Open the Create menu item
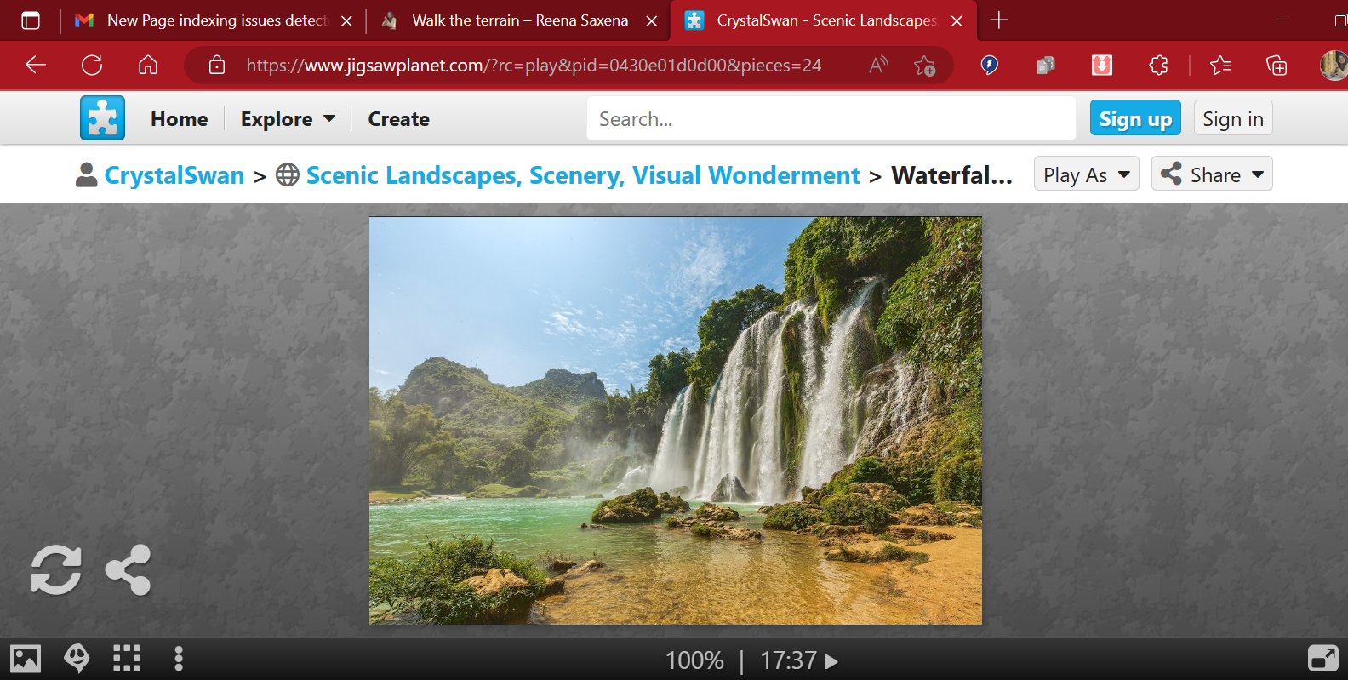 (x=398, y=119)
